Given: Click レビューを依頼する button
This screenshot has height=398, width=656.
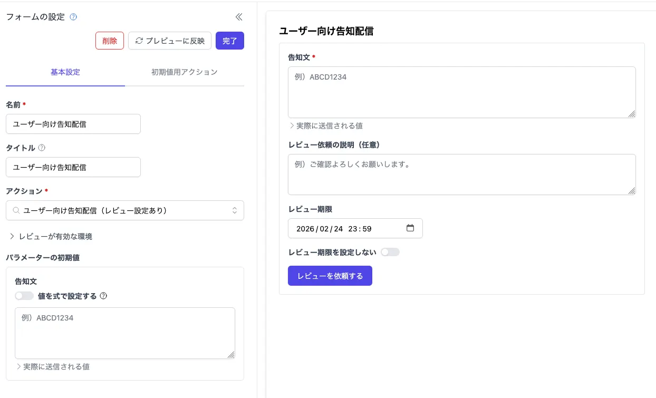Looking at the screenshot, I should coord(330,276).
